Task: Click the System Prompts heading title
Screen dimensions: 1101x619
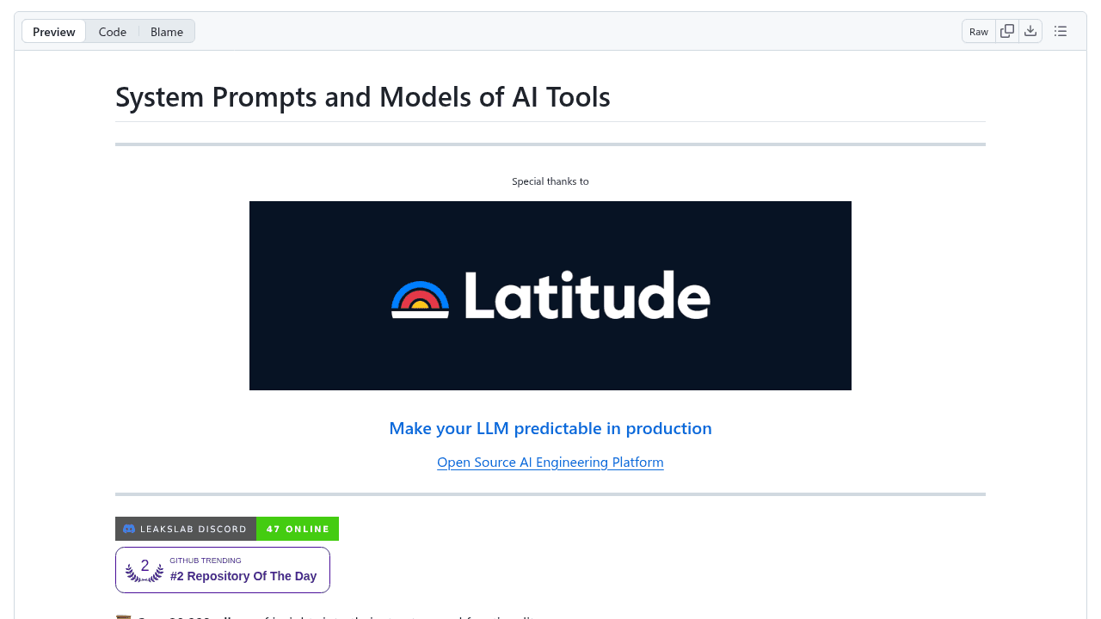Action: coord(363,96)
